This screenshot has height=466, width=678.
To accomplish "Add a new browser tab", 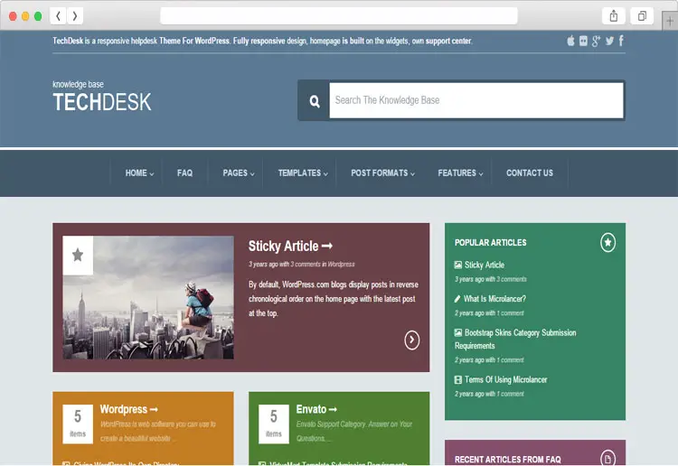I will (670, 21).
